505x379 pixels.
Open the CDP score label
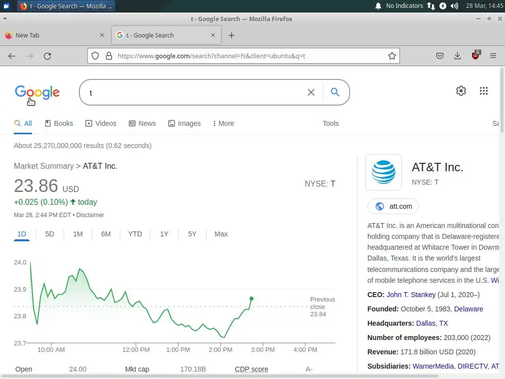[x=251, y=369]
